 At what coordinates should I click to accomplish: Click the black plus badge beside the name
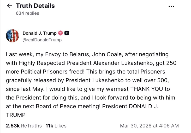point(67,33)
